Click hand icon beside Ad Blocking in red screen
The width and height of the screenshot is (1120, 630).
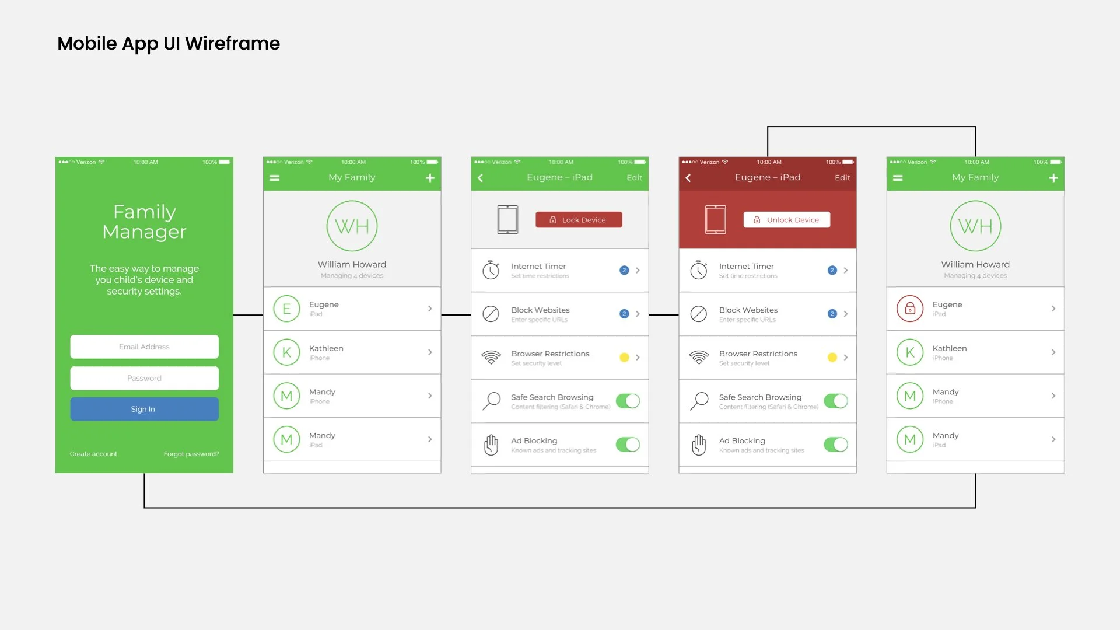click(x=698, y=444)
